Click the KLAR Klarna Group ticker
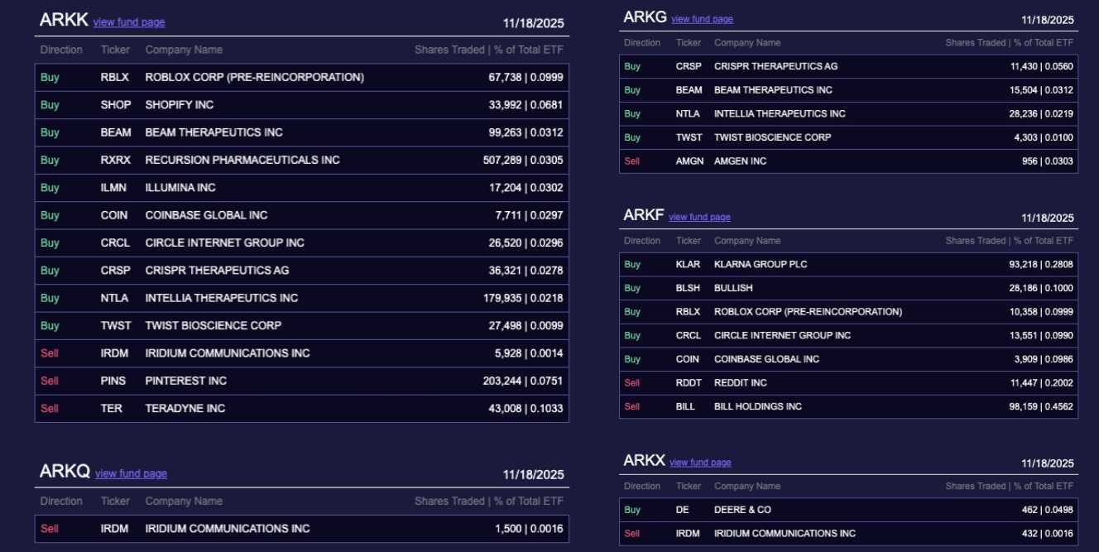This screenshot has height=552, width=1099. [688, 265]
